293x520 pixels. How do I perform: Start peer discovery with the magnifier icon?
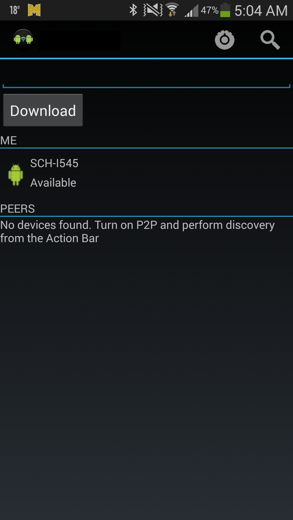click(270, 40)
